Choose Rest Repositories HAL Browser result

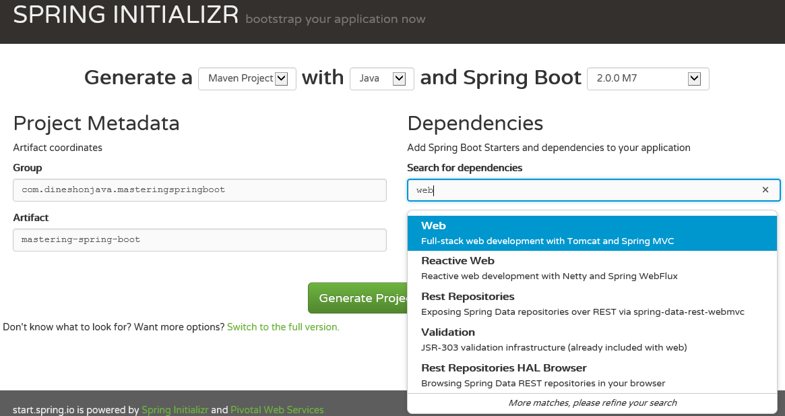click(592, 375)
